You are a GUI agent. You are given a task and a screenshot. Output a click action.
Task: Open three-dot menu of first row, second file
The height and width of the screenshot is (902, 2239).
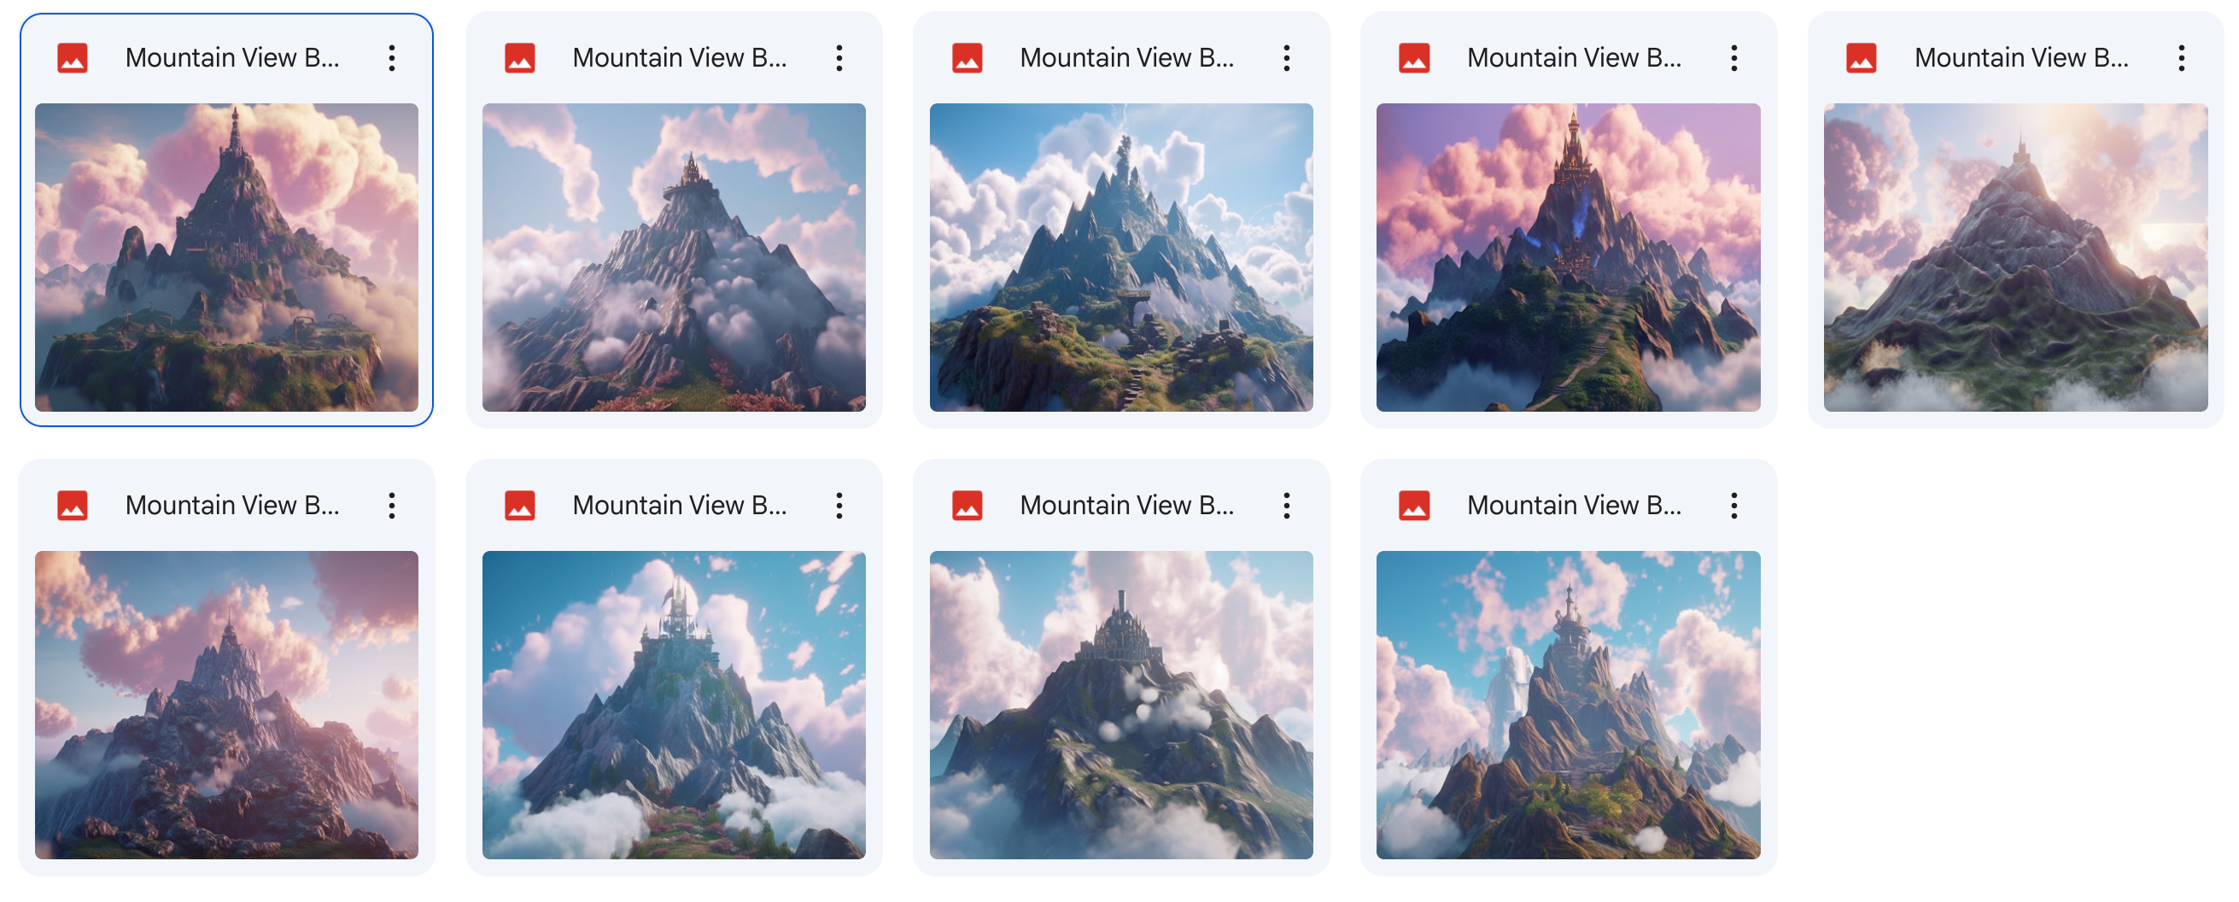839,58
